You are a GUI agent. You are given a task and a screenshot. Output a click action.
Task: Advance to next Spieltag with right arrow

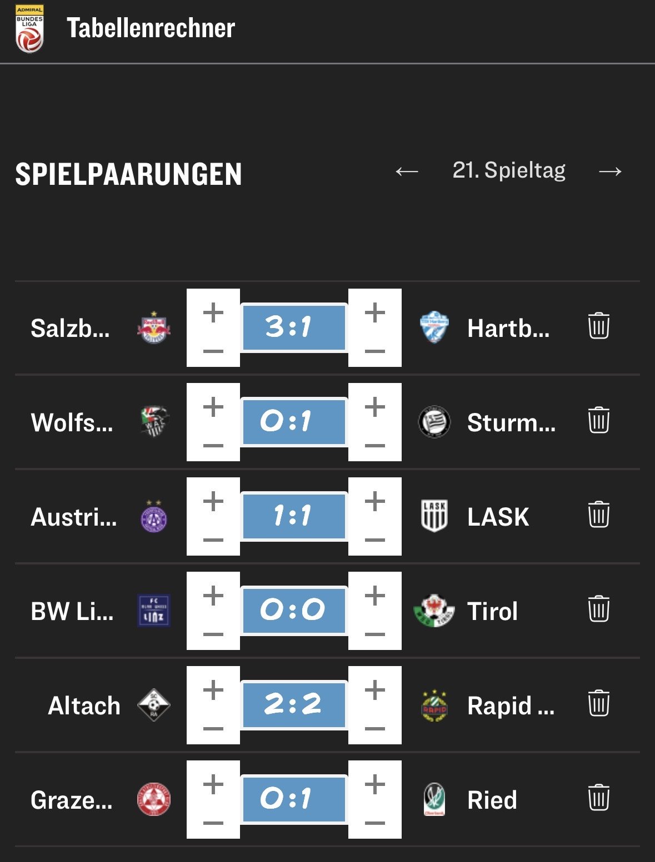(x=610, y=171)
